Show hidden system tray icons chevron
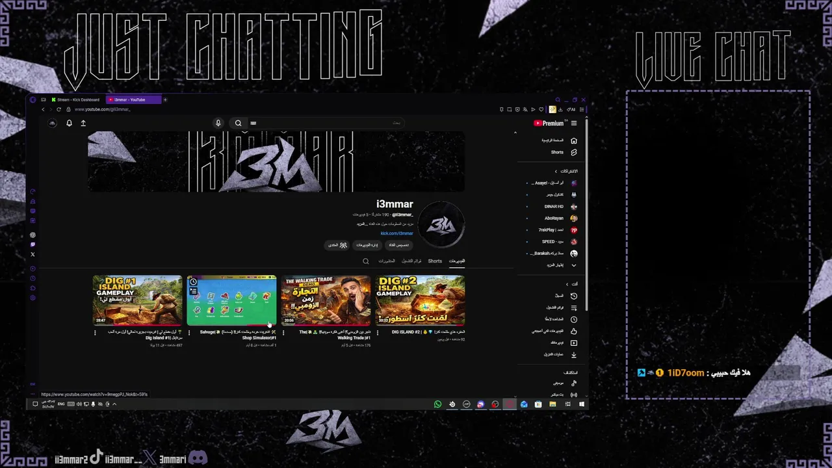 click(114, 404)
